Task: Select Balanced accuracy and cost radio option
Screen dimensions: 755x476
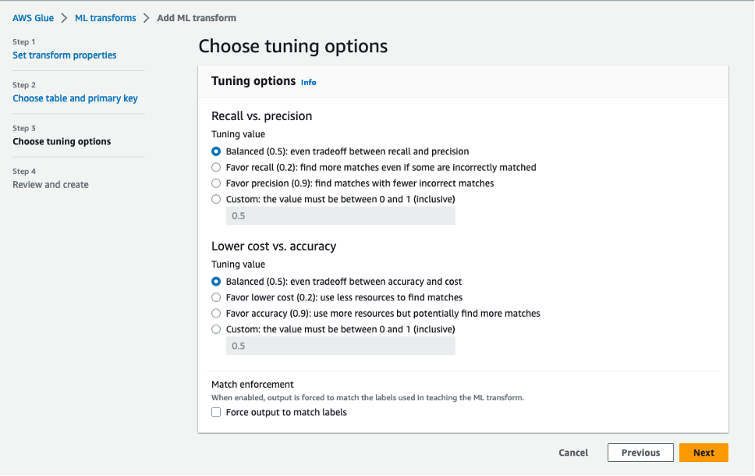Action: coord(216,282)
